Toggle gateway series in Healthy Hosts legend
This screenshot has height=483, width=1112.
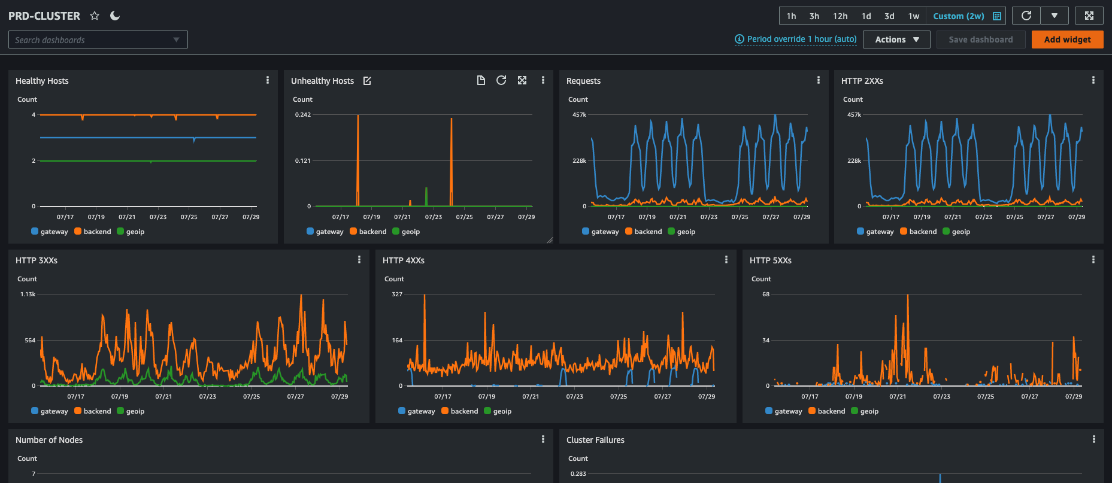[x=50, y=232]
